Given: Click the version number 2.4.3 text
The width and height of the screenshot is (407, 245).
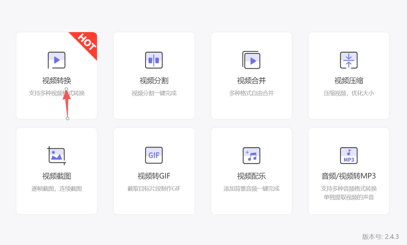Looking at the screenshot, I should click(392, 237).
